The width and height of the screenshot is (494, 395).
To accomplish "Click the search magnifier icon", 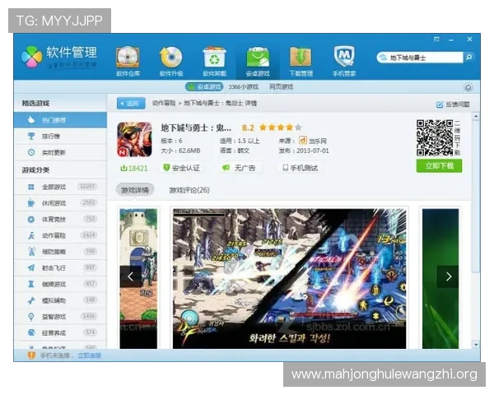I will 468,58.
